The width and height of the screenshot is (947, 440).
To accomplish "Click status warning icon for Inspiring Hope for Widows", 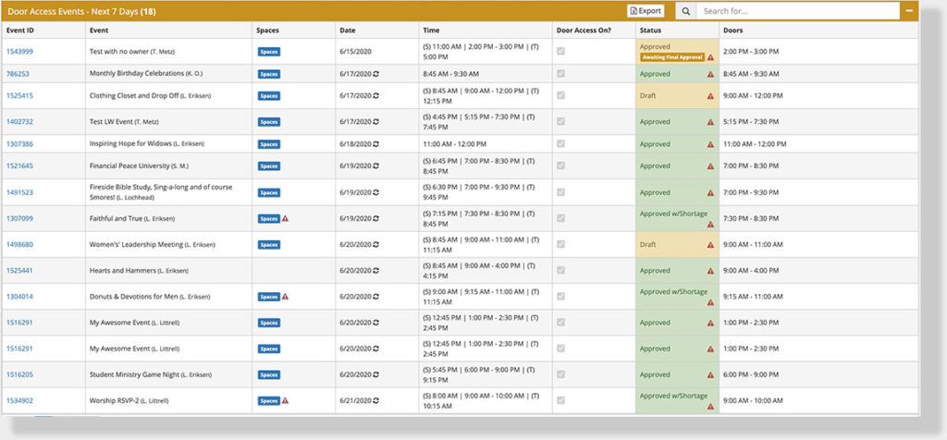I will tap(711, 144).
